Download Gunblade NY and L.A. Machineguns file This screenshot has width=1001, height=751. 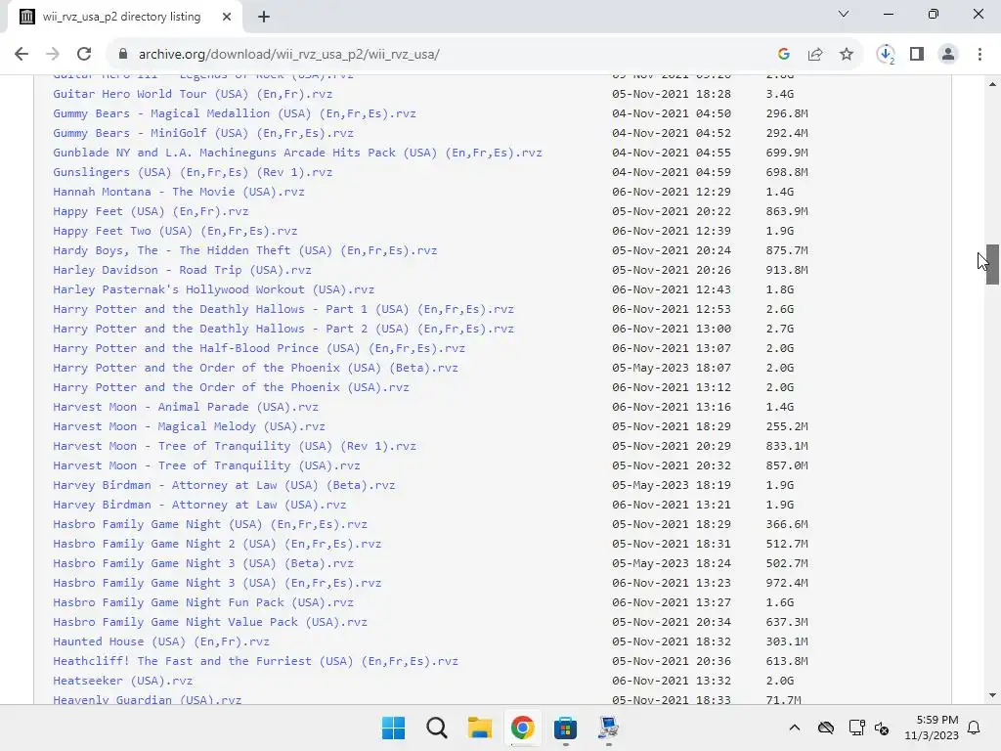(x=297, y=153)
